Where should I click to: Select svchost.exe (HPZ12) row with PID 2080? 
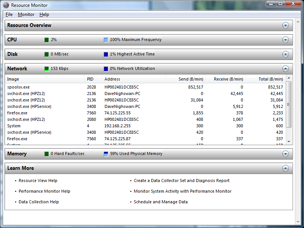click(x=145, y=119)
